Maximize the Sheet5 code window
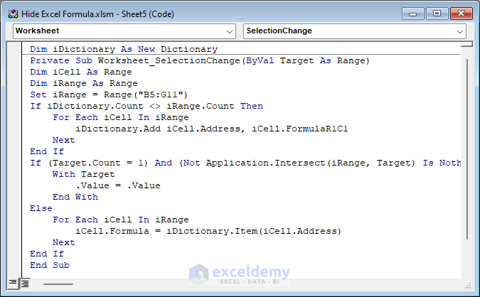Viewport: 480px width, 297px height. (437, 13)
